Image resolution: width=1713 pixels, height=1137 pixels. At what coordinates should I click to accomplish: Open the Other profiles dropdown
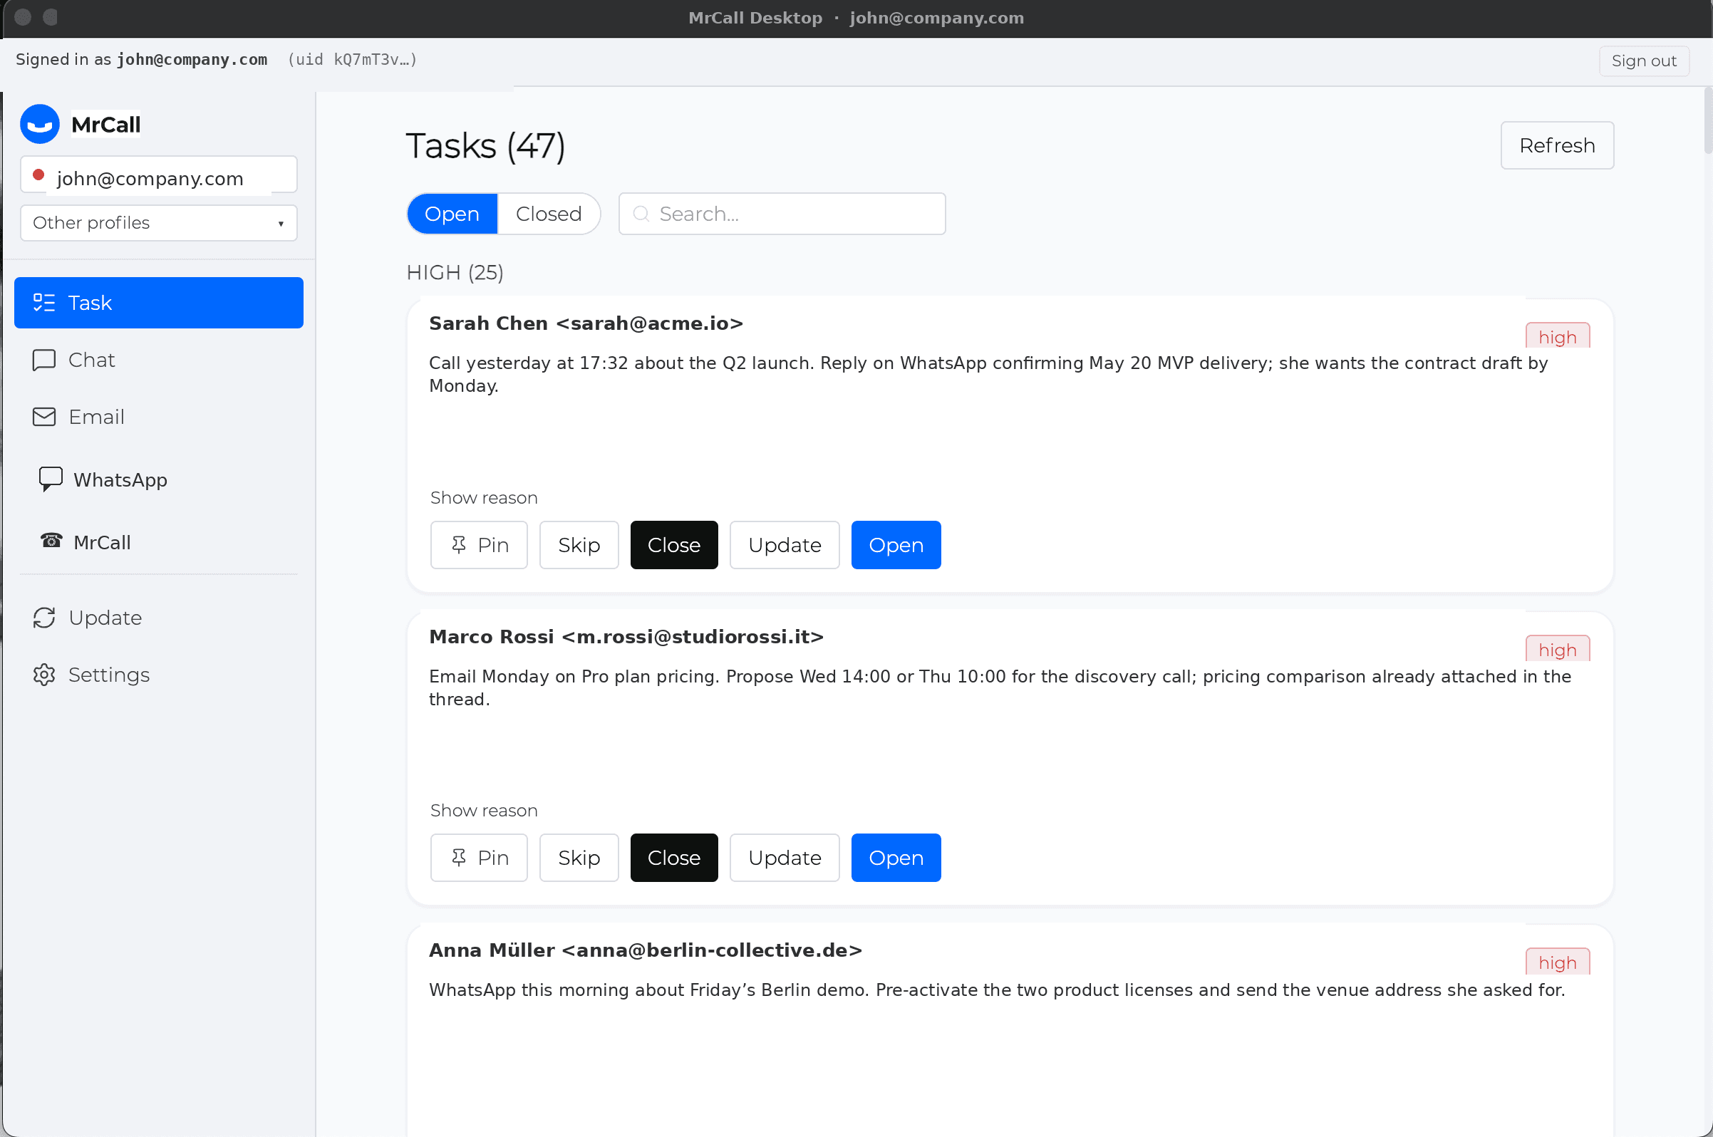[159, 222]
